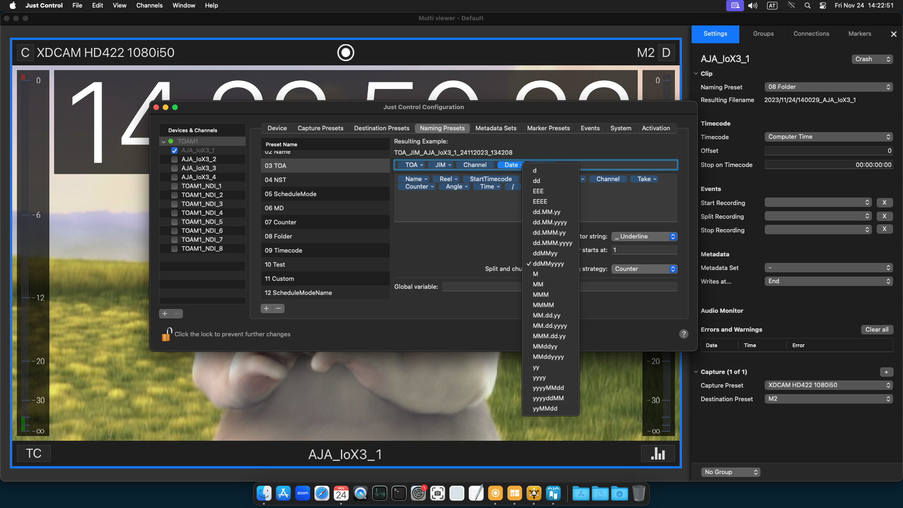Open the Writes at End dropdown
903x508 pixels.
click(829, 281)
